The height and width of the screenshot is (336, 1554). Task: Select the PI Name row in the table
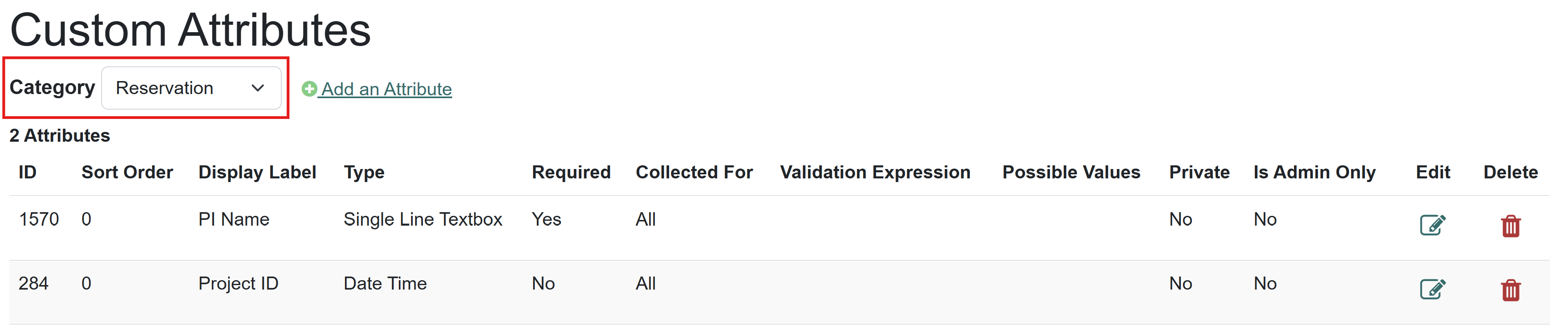tap(233, 219)
